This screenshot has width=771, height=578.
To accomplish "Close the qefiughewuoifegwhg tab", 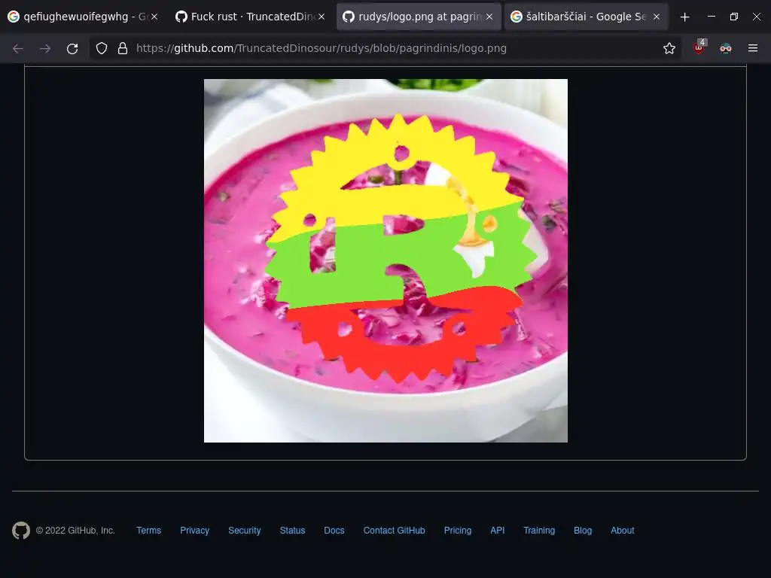I will click(x=154, y=17).
